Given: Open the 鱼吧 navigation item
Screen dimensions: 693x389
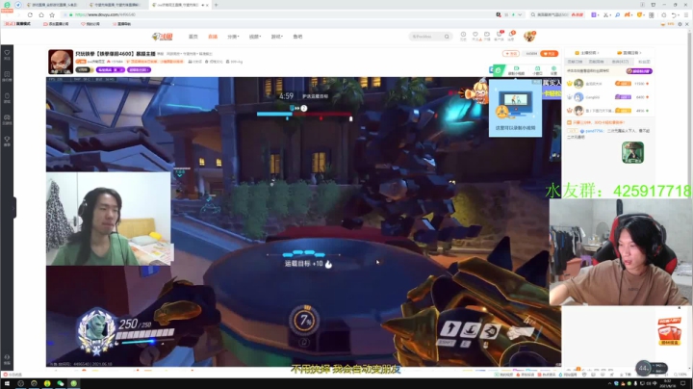Looking at the screenshot, I should (x=297, y=37).
